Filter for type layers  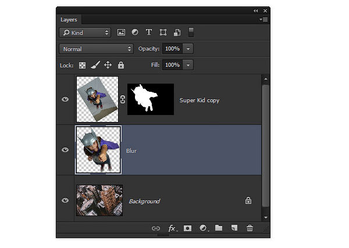point(149,32)
